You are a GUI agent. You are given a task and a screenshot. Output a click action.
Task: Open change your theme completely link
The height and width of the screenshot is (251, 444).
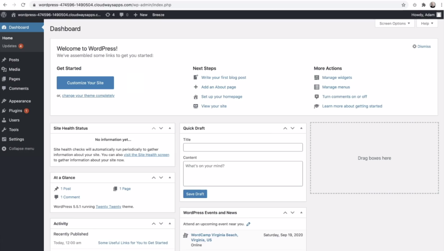coord(88,96)
